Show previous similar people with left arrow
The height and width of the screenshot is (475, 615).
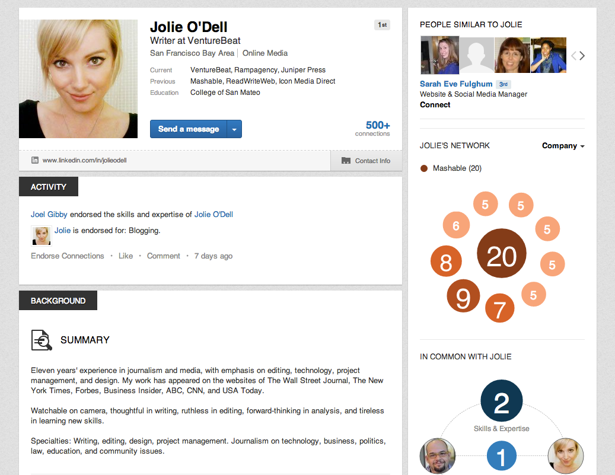point(573,56)
